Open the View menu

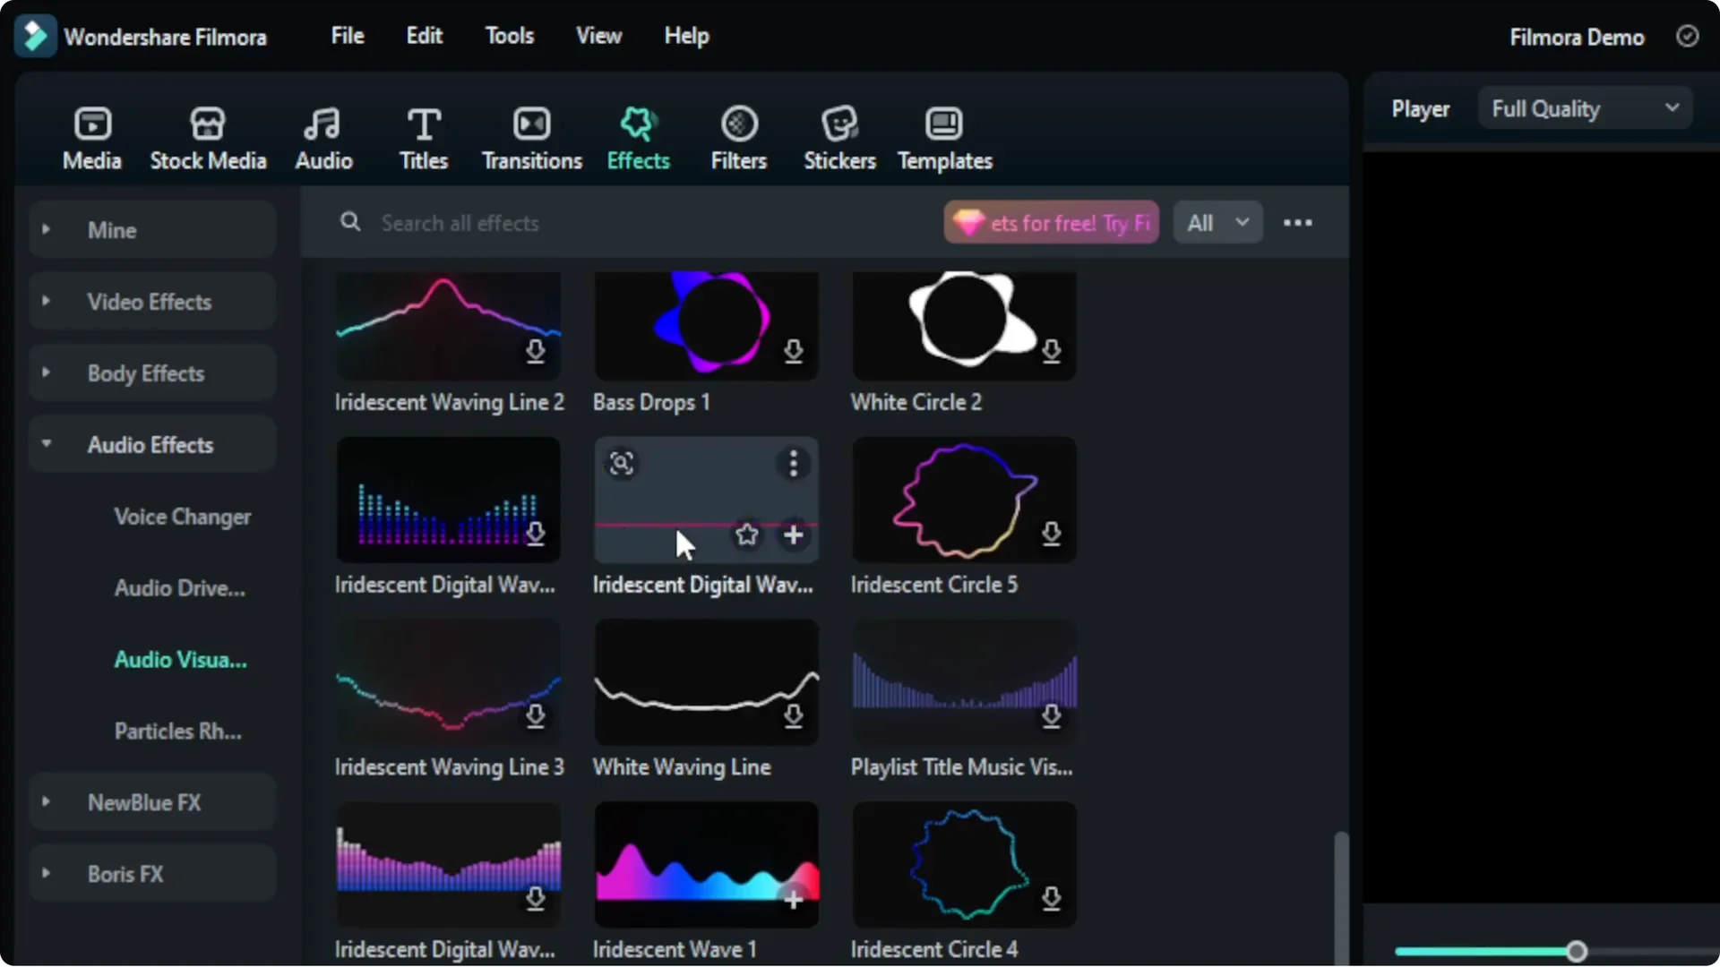point(598,36)
